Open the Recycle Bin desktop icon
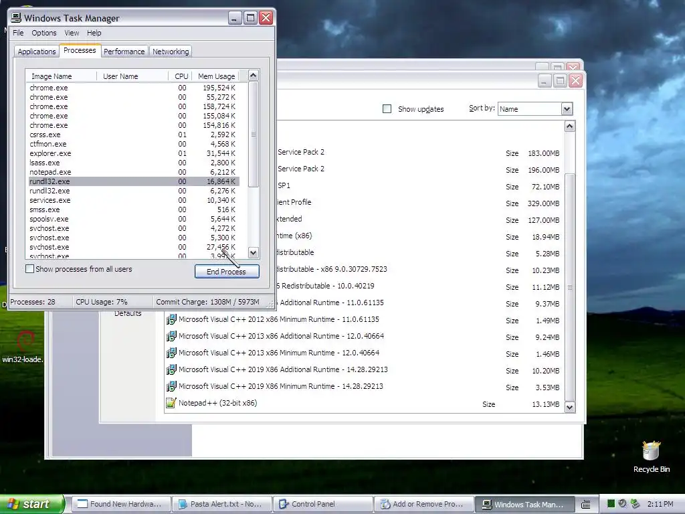The width and height of the screenshot is (685, 514). pos(652,456)
